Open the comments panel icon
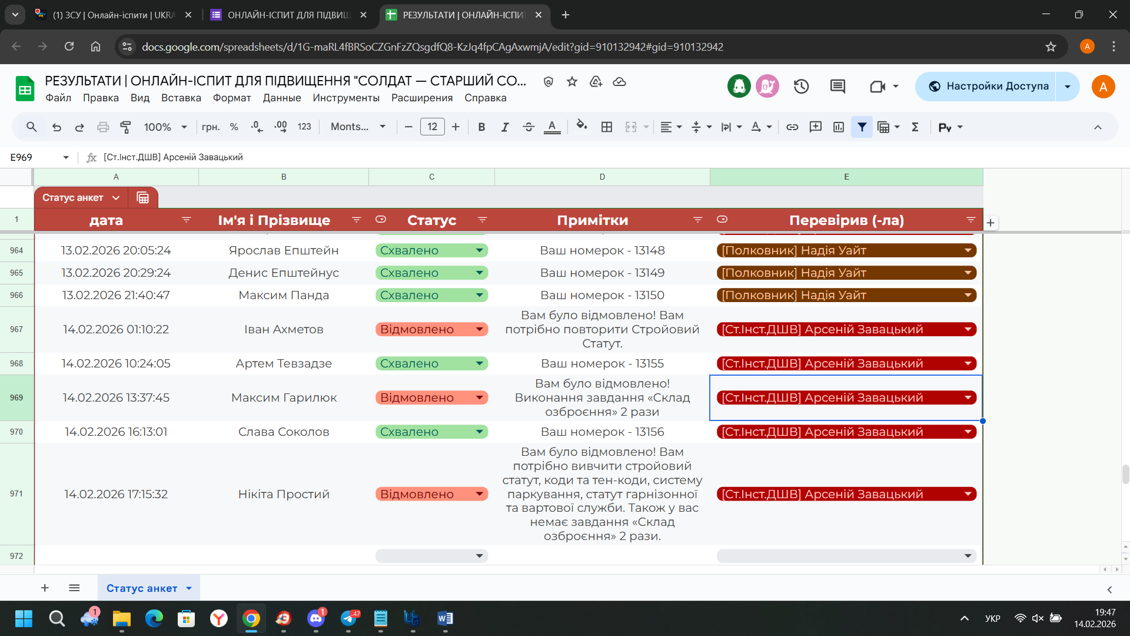This screenshot has width=1130, height=636. pyautogui.click(x=837, y=87)
